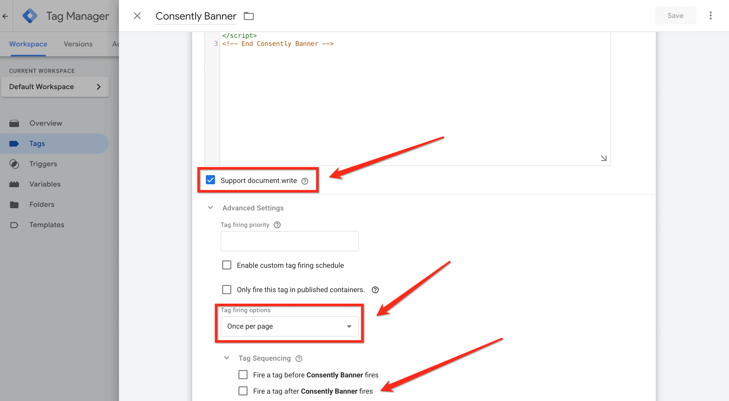Open the Tag Sequencing help icon
The image size is (729, 401).
point(299,359)
